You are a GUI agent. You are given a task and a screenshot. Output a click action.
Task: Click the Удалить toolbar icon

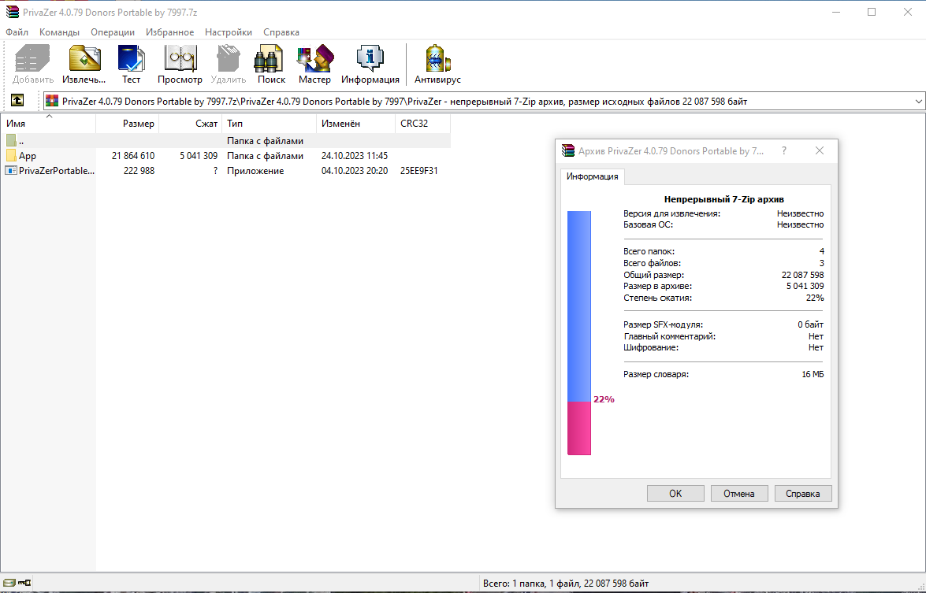point(228,59)
